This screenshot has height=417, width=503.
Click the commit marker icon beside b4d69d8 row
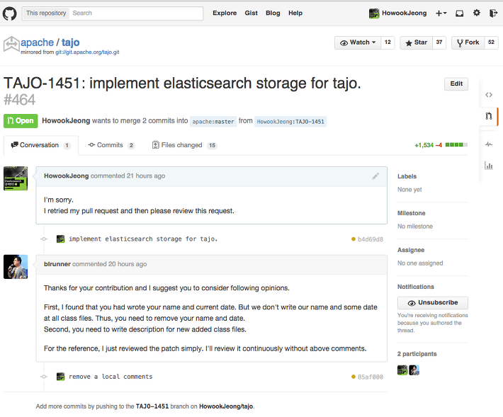[x=44, y=239]
